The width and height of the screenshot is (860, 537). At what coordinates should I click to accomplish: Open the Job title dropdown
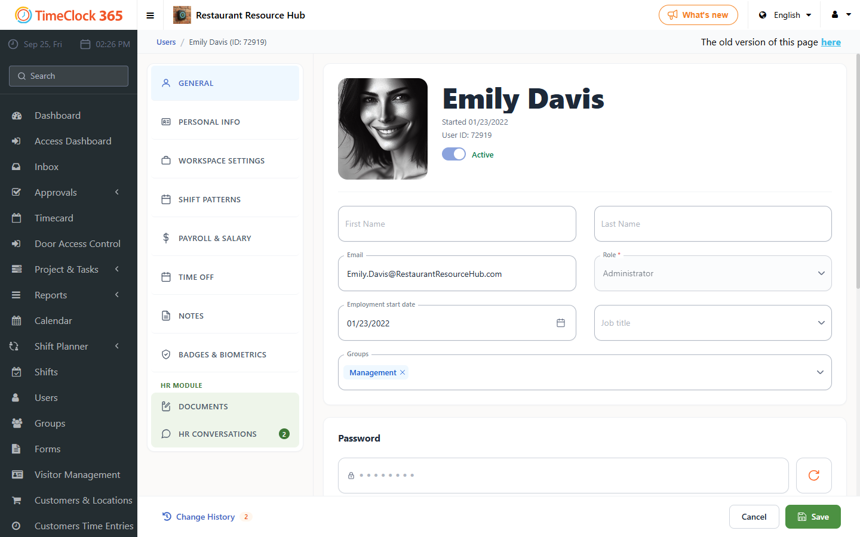tap(712, 323)
